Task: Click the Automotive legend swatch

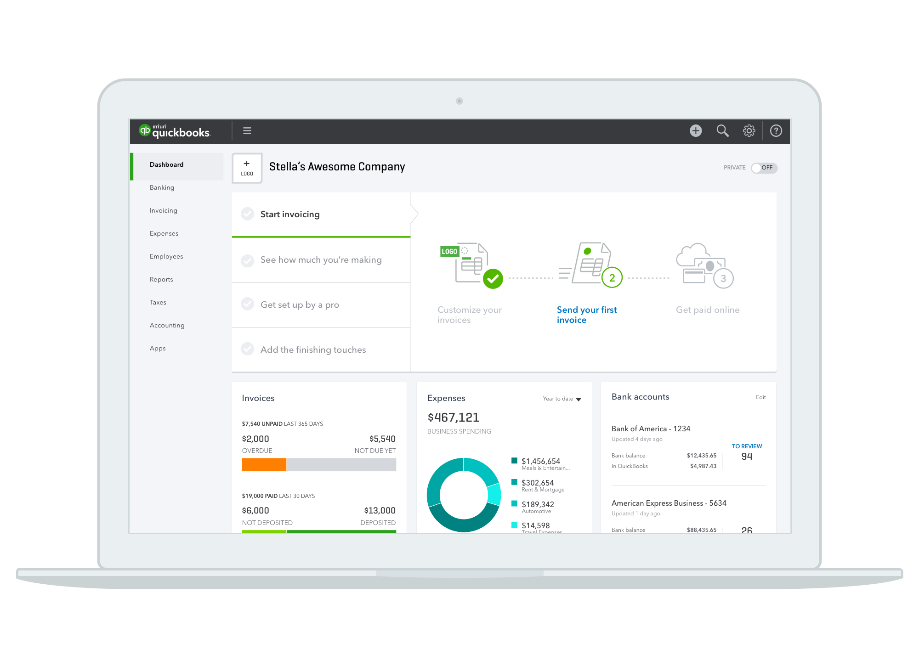Action: 515,503
